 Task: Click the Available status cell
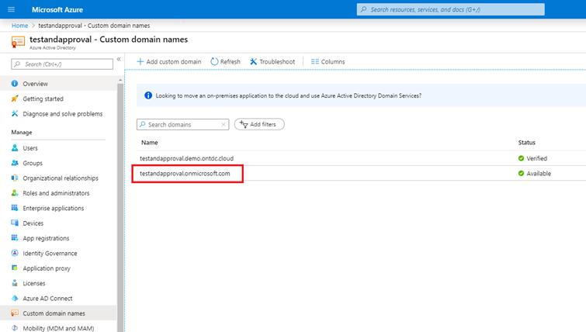coord(535,173)
